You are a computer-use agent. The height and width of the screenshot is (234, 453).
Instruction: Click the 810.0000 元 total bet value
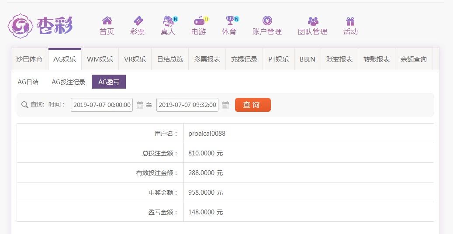point(205,153)
